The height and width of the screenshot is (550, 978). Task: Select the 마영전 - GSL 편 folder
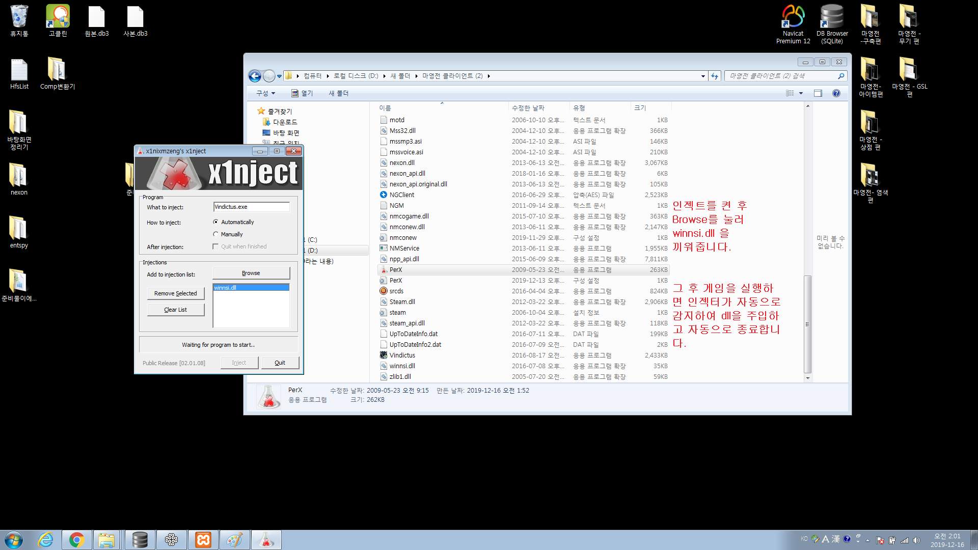(909, 77)
